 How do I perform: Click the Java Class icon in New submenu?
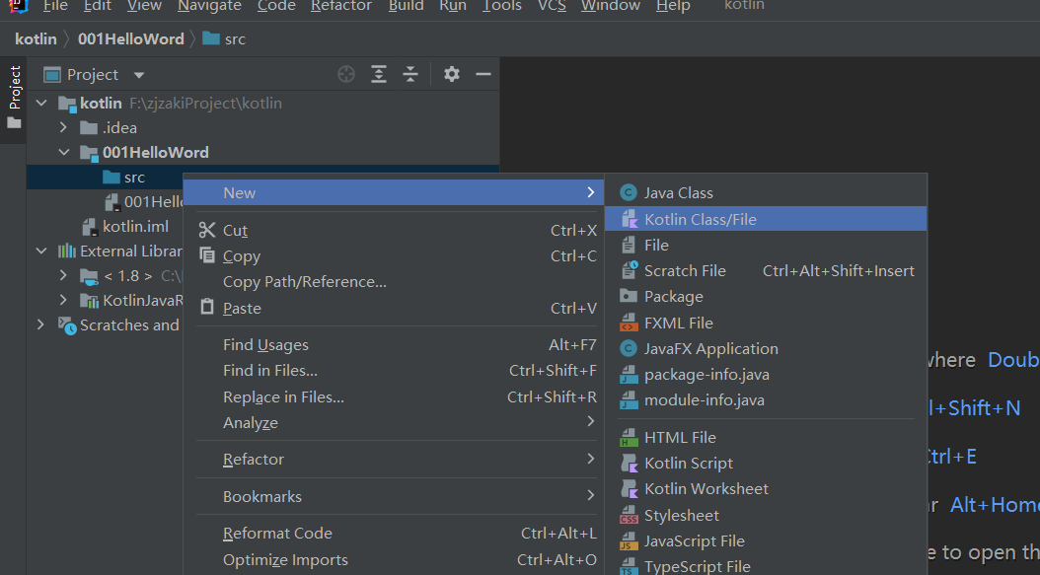pos(629,193)
